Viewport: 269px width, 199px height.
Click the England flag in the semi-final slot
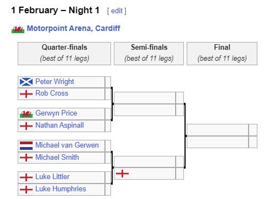tap(122, 174)
